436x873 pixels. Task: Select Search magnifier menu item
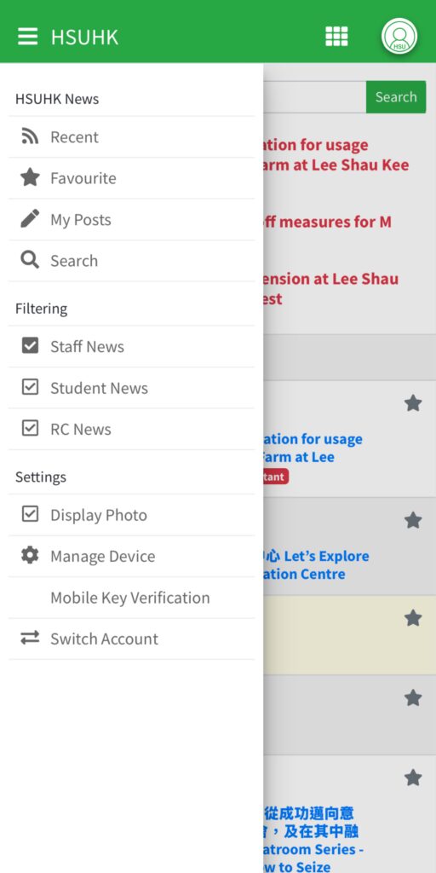(132, 261)
